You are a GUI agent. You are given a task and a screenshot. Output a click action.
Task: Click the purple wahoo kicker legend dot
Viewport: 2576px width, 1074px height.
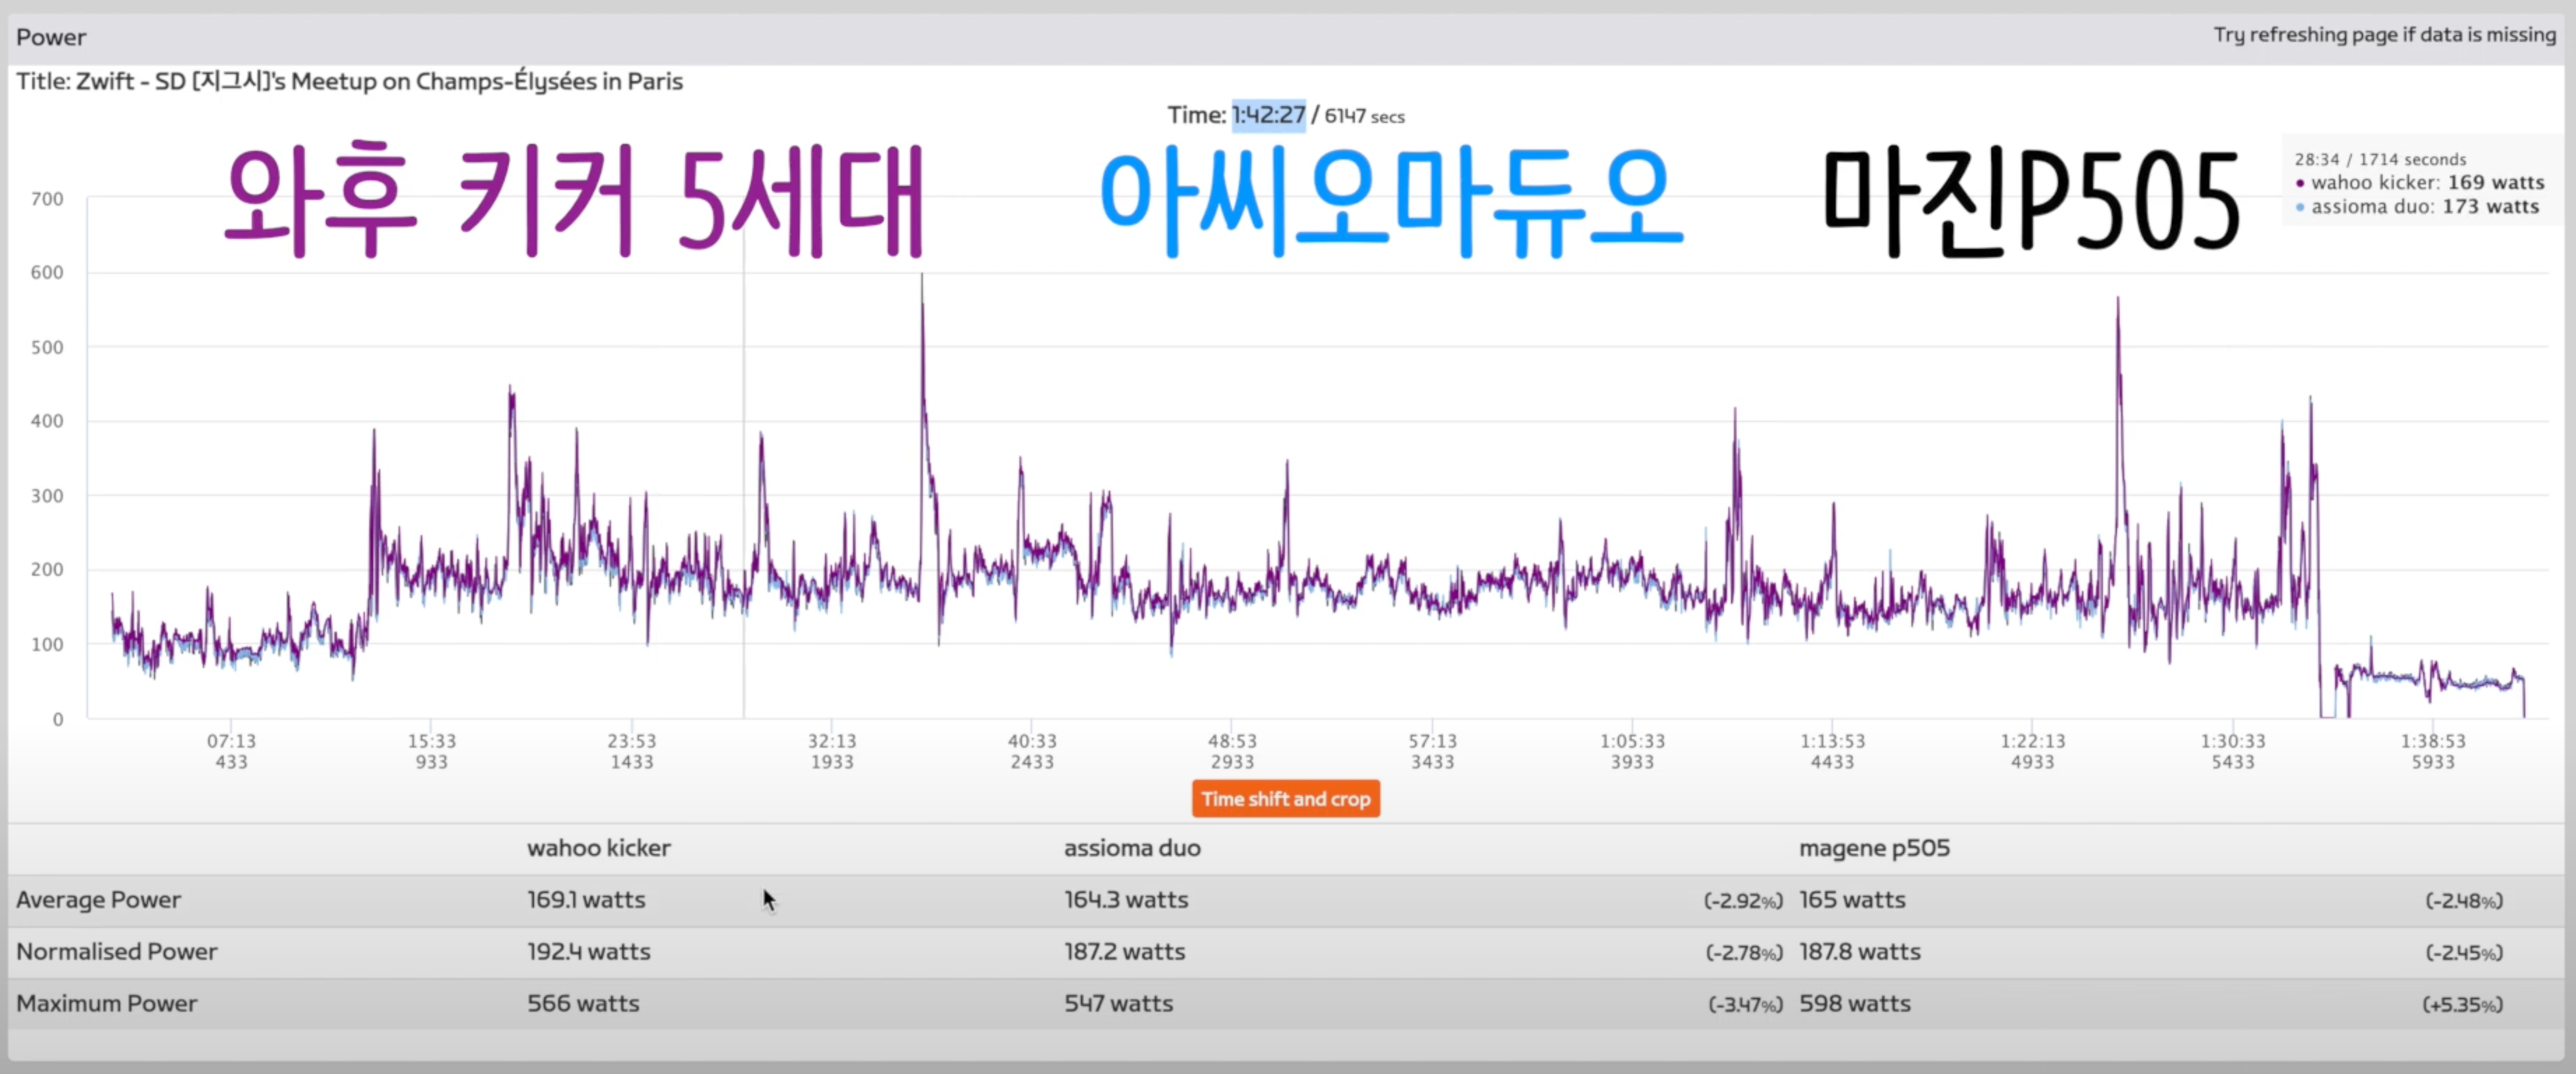click(x=2300, y=183)
